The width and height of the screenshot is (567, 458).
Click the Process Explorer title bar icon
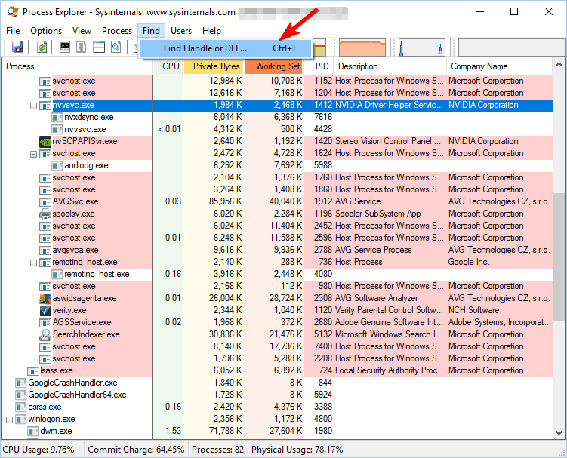13,11
